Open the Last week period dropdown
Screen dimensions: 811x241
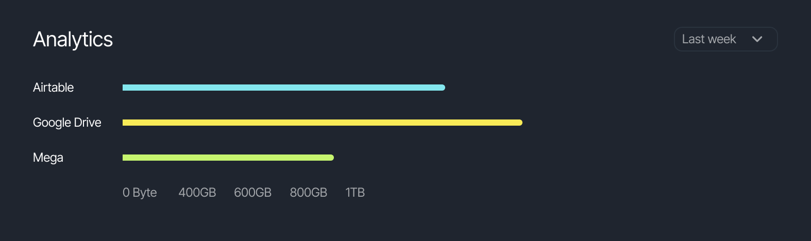(725, 39)
